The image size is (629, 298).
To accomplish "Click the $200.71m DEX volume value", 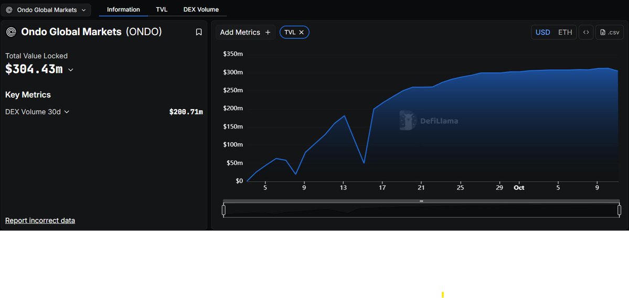I will [186, 112].
